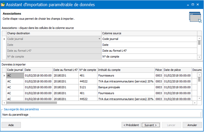The image size is (204, 132).
Task: Cancel the wizard with Annuler
Action: (192, 125)
